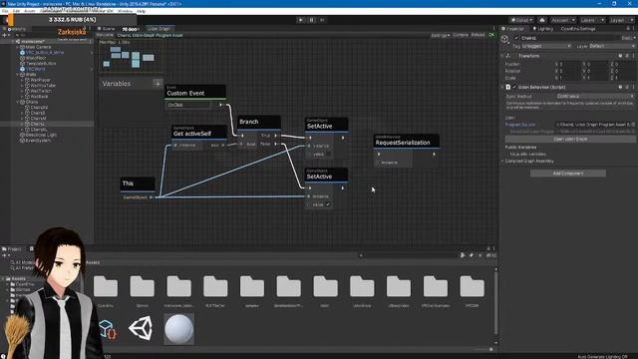Collapse the Transform component foldout

coord(503,56)
